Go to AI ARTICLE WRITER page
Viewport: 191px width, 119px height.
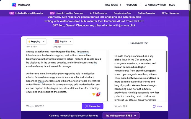[x=155, y=5]
